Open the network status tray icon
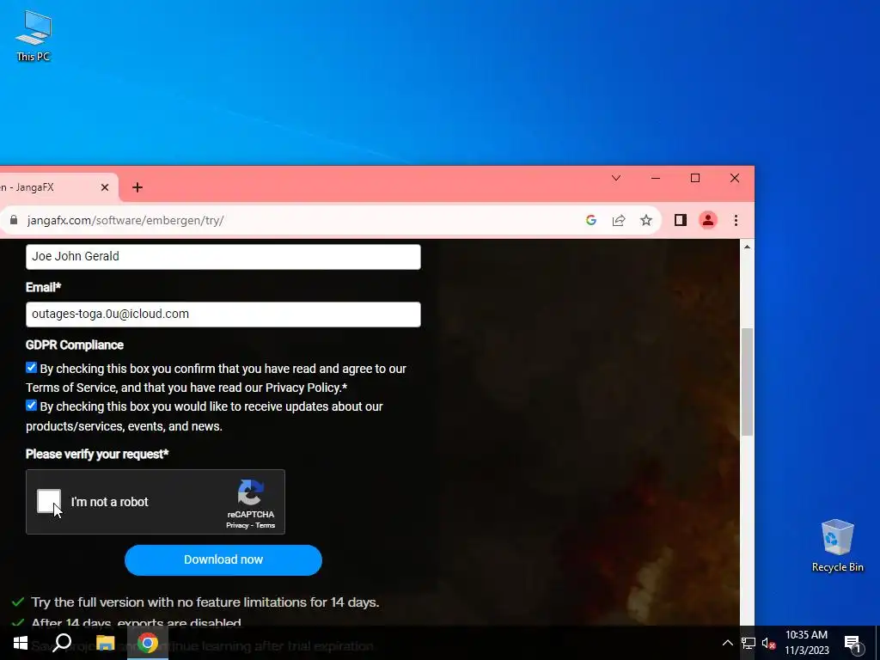Screen dimensions: 880x660 (x=749, y=643)
